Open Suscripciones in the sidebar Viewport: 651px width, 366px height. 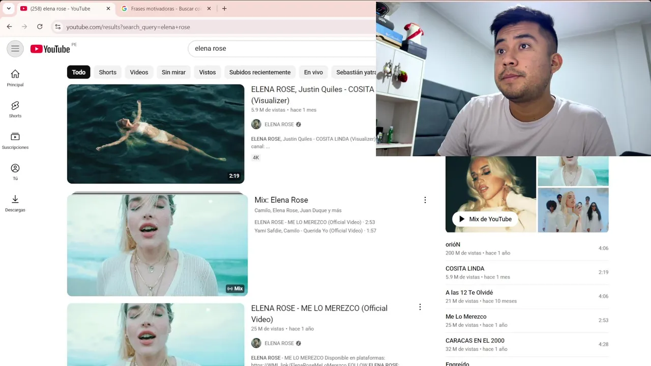[x=15, y=141]
